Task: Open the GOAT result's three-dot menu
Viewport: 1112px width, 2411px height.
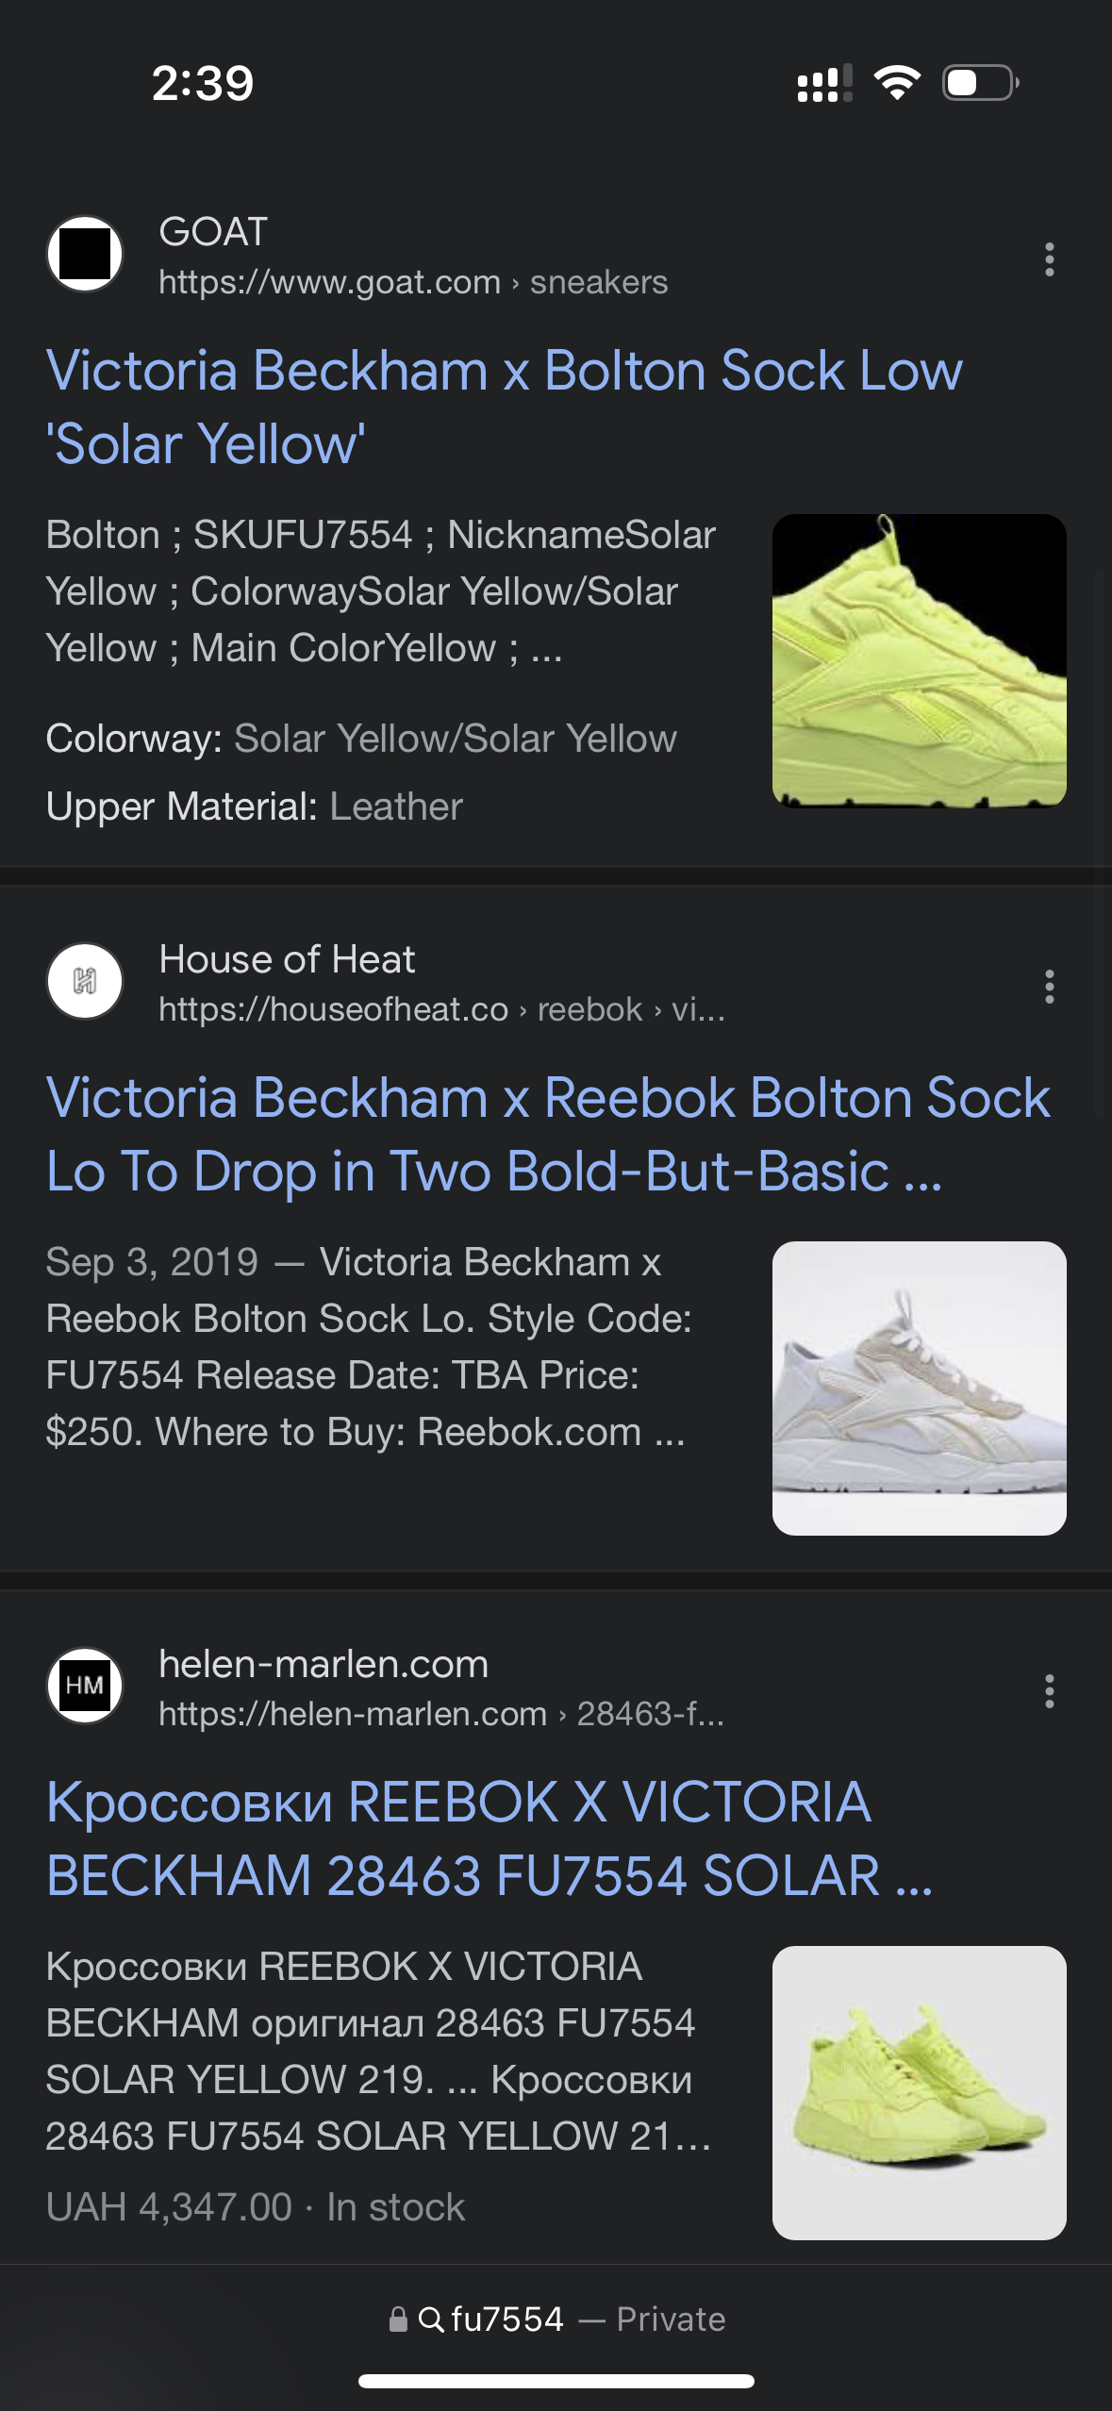Action: tap(1049, 259)
